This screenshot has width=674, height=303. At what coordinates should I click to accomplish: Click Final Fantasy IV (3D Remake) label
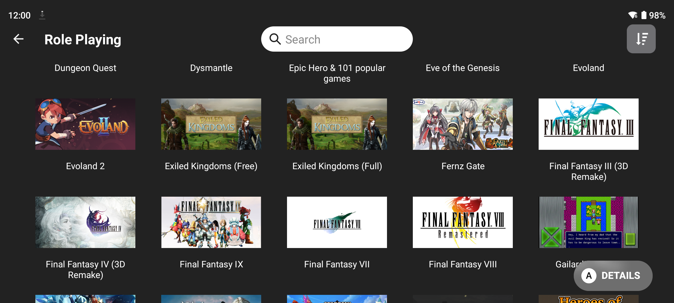point(85,270)
